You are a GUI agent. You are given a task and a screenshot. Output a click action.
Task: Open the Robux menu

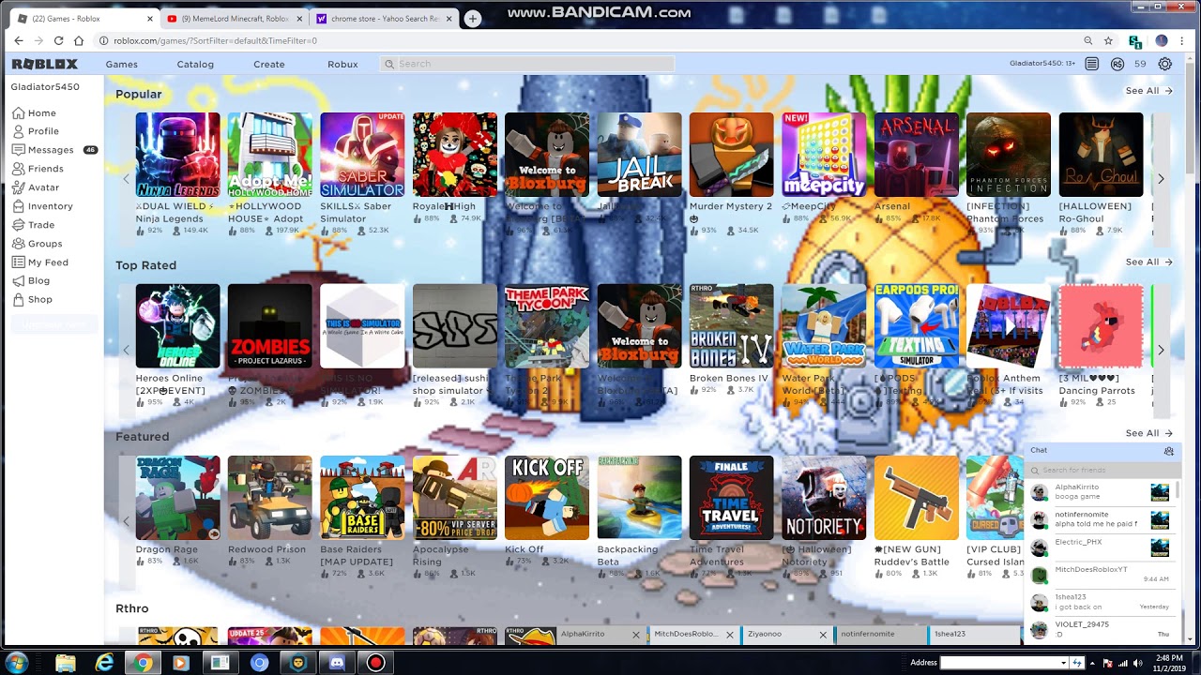pos(342,64)
